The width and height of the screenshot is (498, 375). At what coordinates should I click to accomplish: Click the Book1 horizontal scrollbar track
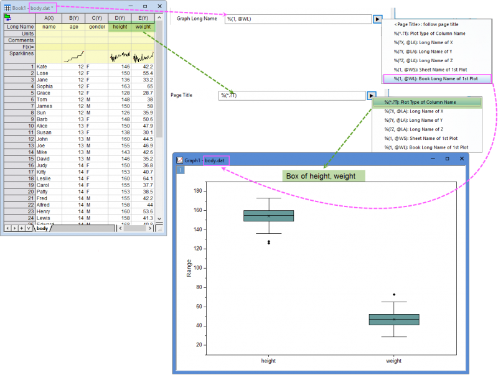tap(135, 228)
